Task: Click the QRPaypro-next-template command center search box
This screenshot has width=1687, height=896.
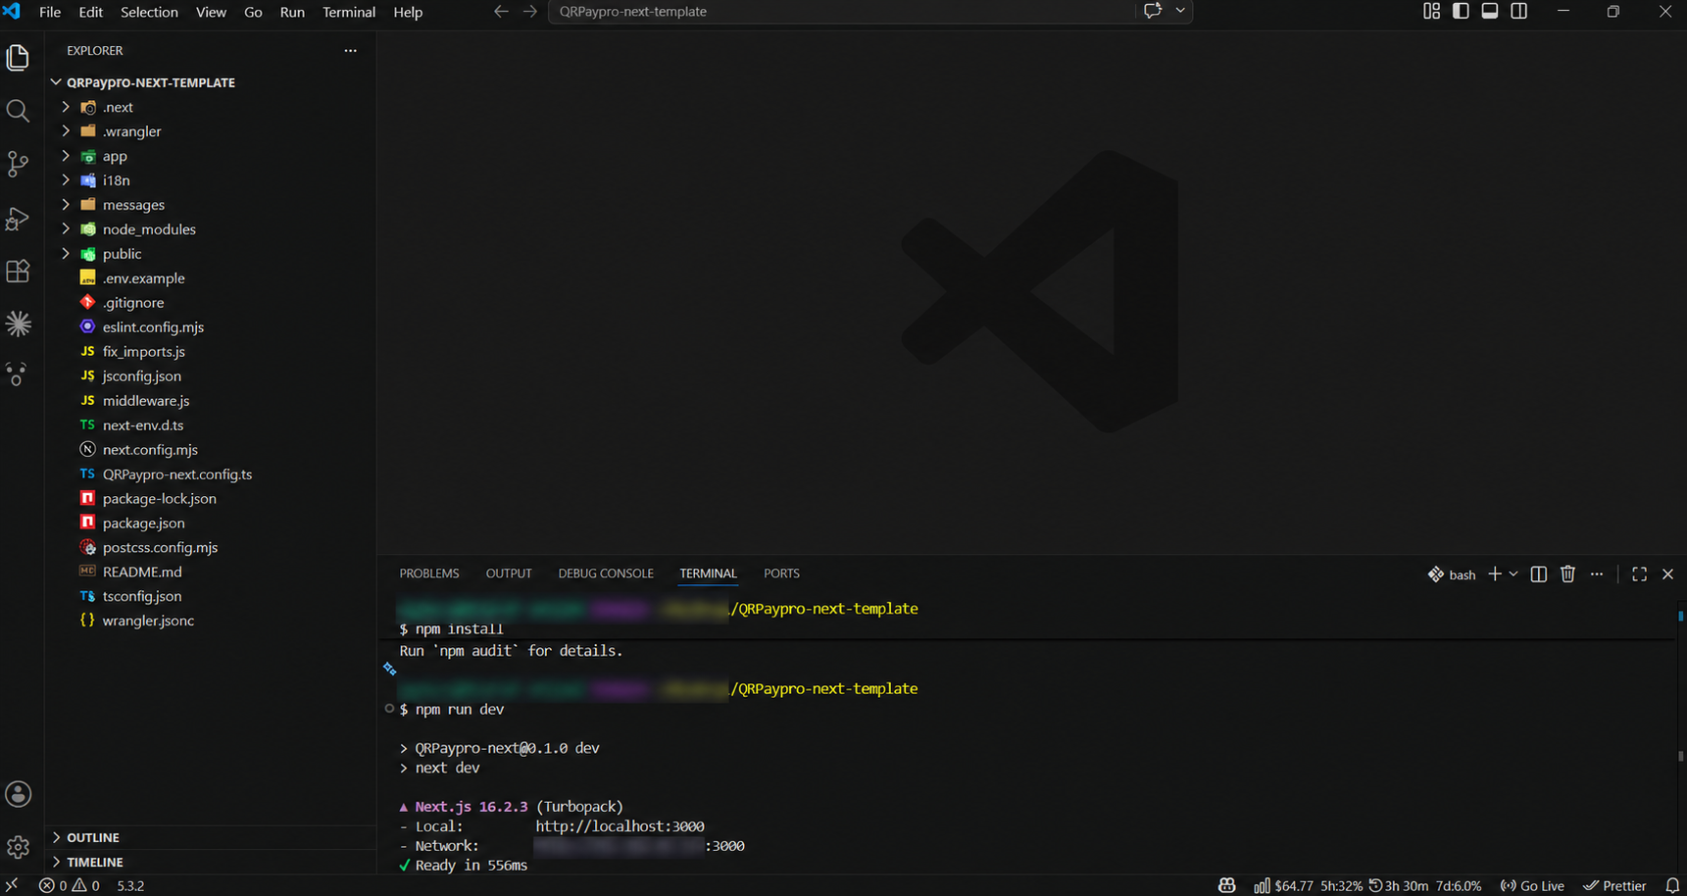Action: (841, 12)
